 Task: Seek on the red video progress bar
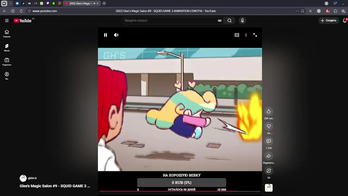point(180,191)
